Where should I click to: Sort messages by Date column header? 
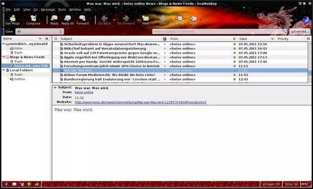click(256, 39)
